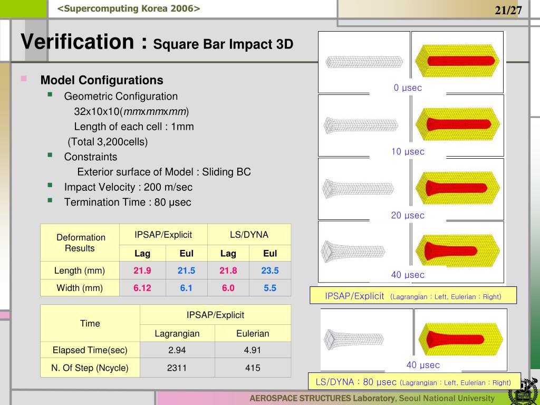
Task: Select the Termination Time 80 μsec line
Action: (x=128, y=202)
